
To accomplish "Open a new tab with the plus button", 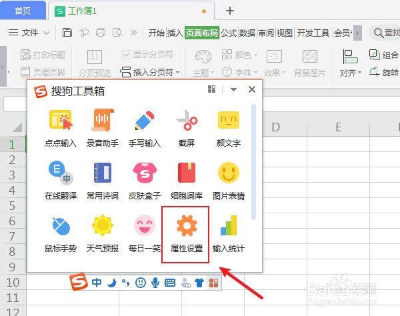I will click(x=230, y=11).
